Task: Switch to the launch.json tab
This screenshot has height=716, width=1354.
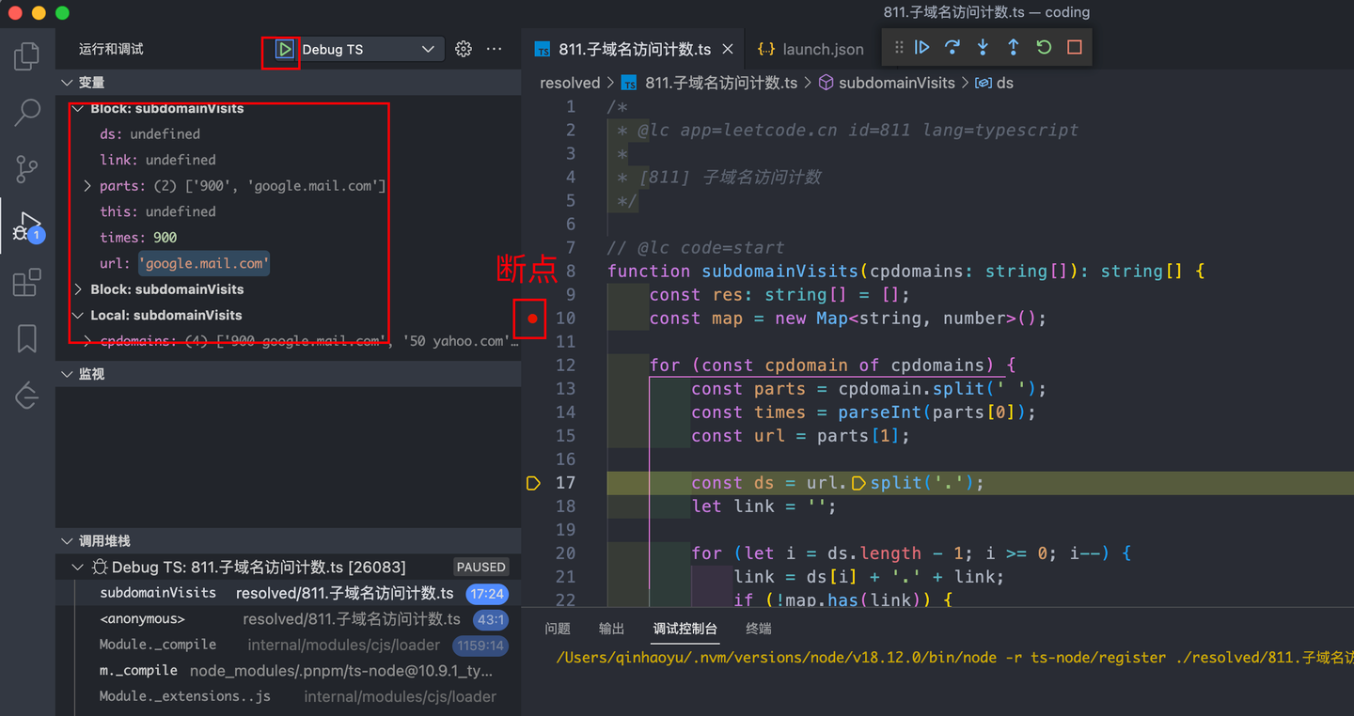Action: point(810,48)
